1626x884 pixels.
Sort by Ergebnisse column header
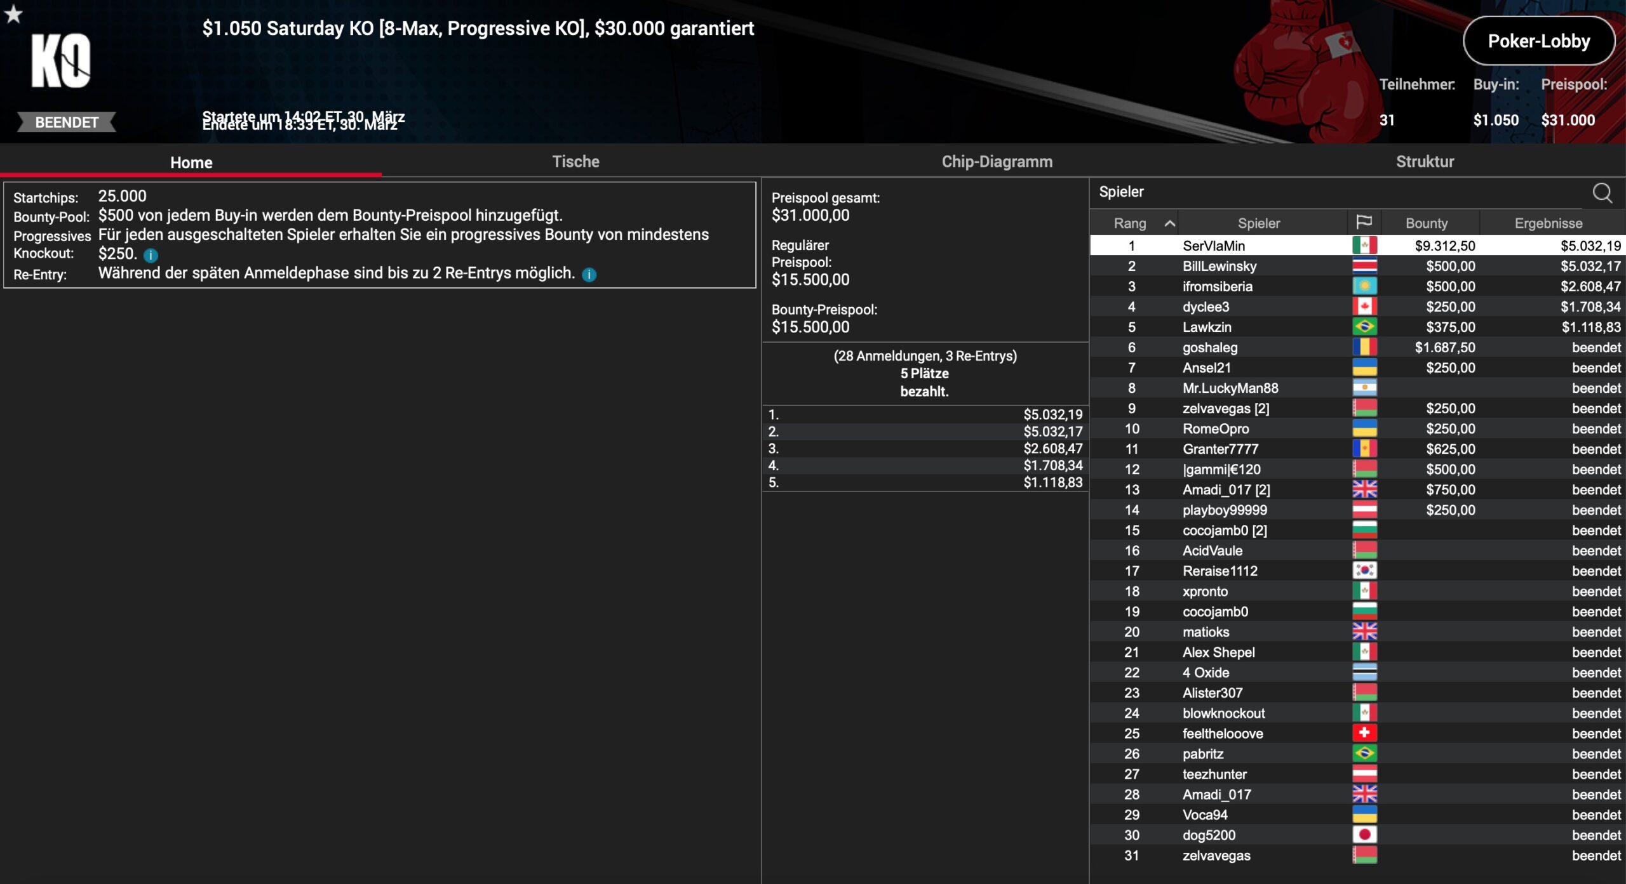click(x=1548, y=223)
